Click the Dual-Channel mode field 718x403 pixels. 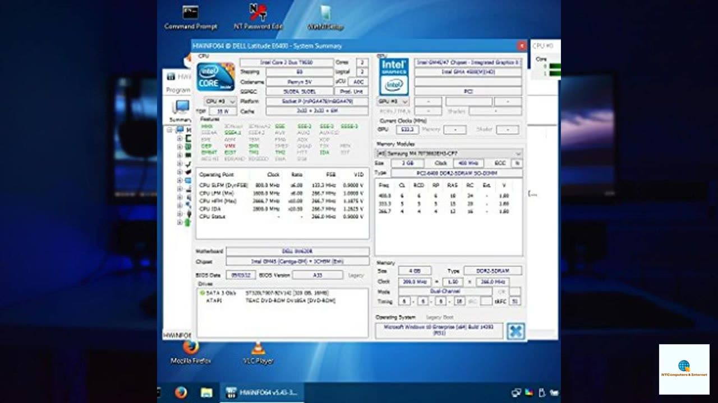[445, 292]
